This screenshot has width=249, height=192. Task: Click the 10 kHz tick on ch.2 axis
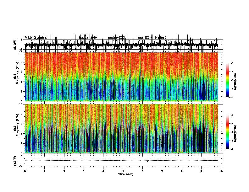[21, 104]
